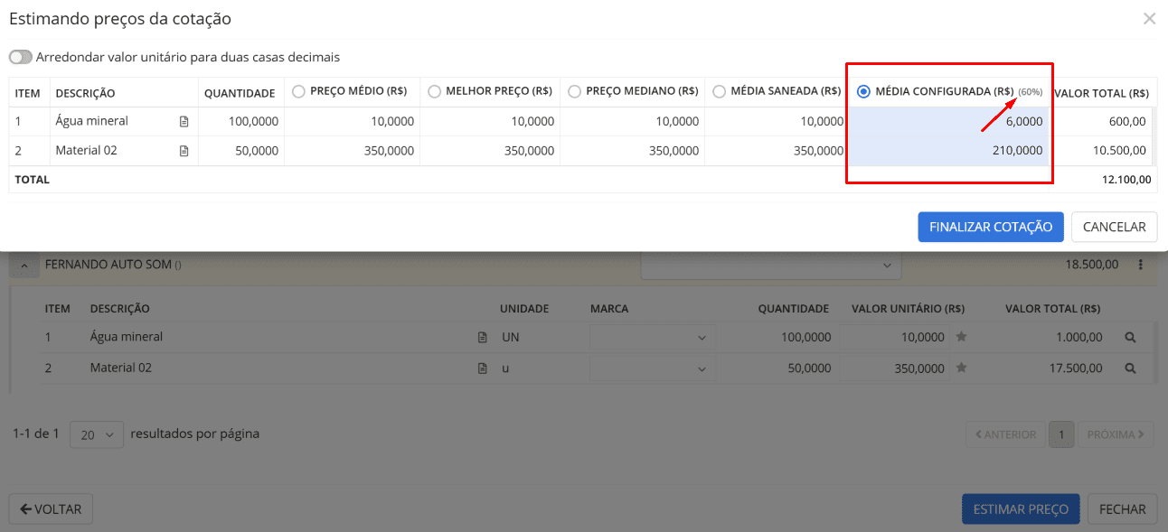Open three-dot menu for Fernando Auto Som
Image resolution: width=1168 pixels, height=532 pixels.
tap(1140, 265)
